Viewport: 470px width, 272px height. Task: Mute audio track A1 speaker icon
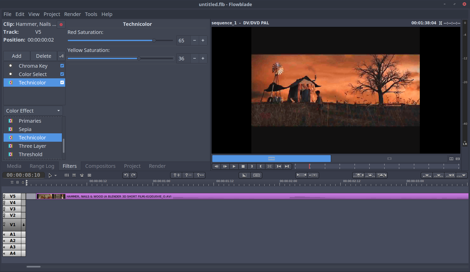pos(4,234)
